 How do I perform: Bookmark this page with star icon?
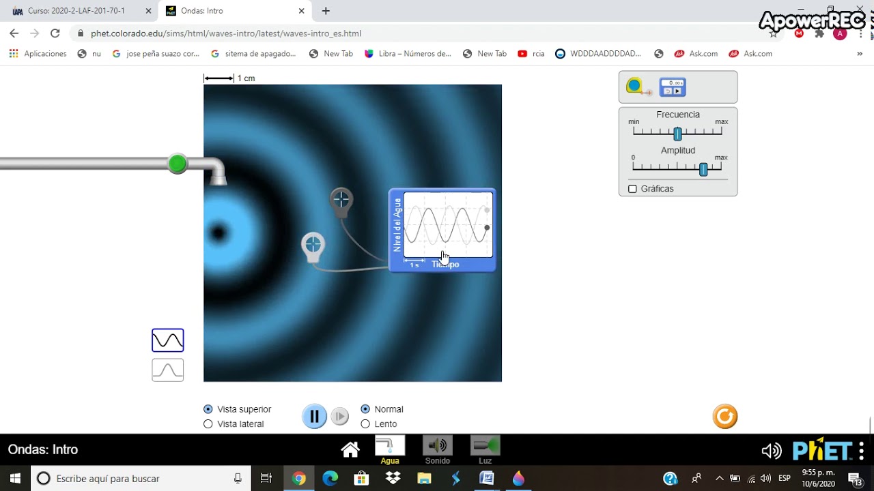click(774, 33)
